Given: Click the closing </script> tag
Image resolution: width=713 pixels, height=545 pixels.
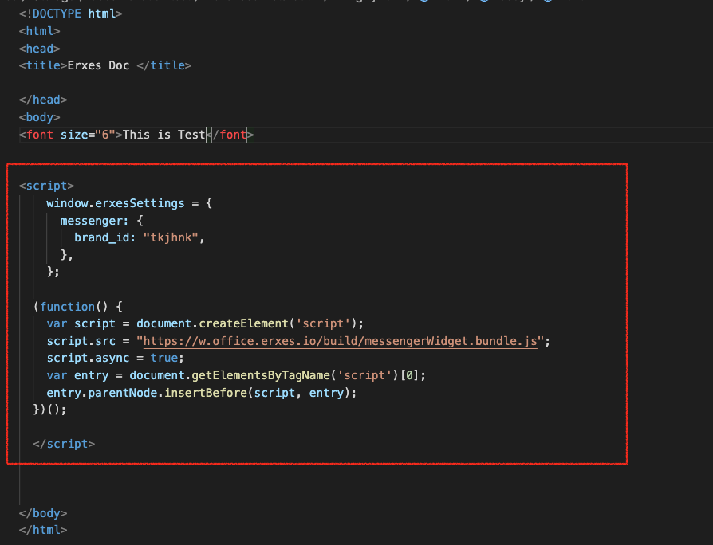Looking at the screenshot, I should 64,444.
